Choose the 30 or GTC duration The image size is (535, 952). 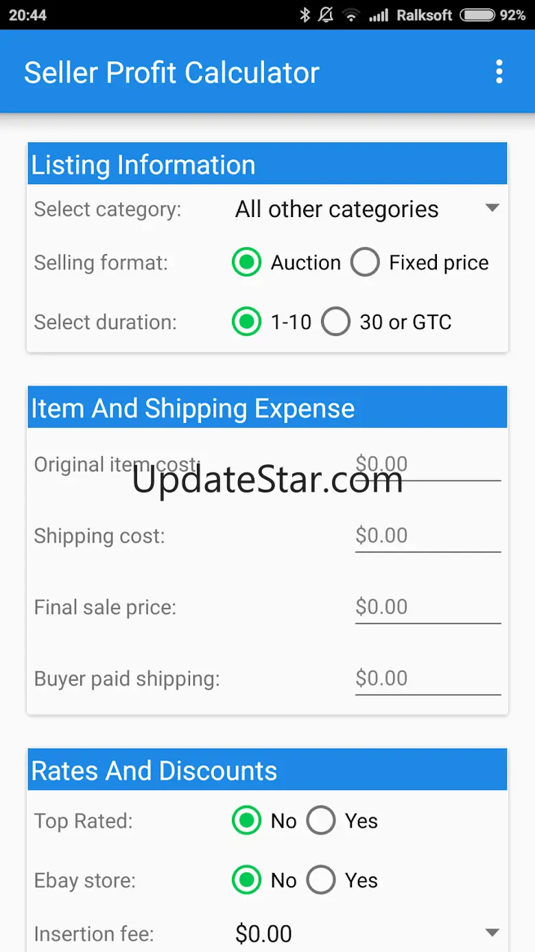(x=336, y=321)
